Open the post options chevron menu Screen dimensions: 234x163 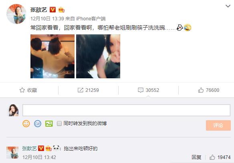pyautogui.click(x=228, y=6)
